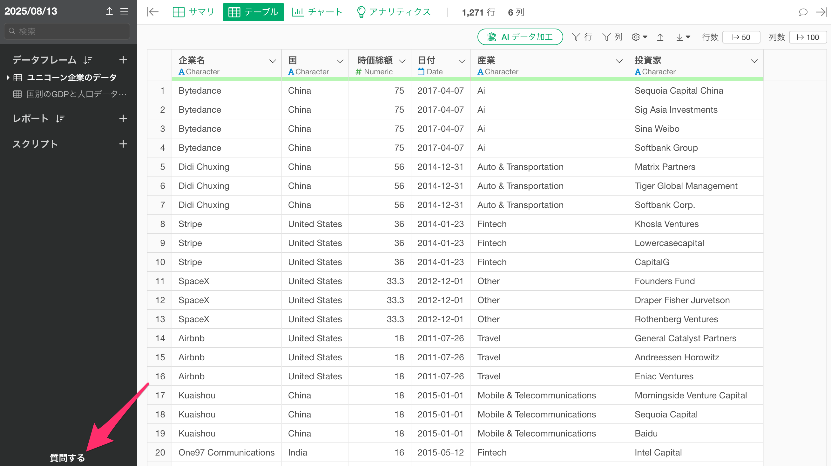
Task: Select the CapitalG cell
Action: (x=695, y=262)
